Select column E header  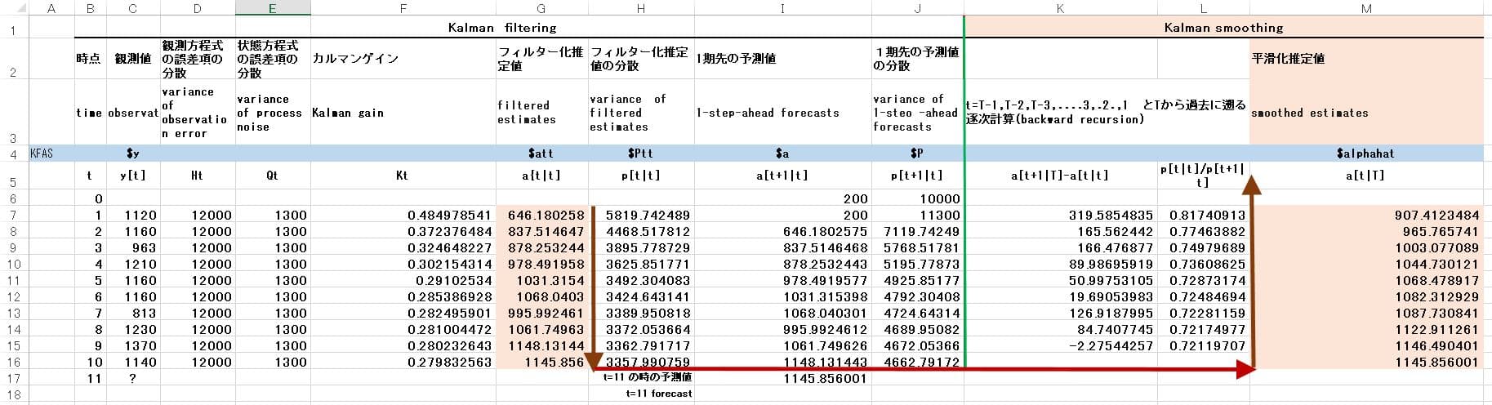(x=272, y=8)
